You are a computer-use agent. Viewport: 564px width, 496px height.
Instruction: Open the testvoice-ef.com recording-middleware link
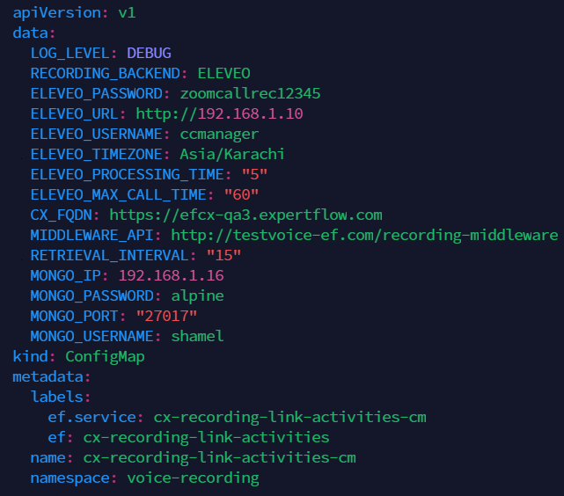click(364, 236)
